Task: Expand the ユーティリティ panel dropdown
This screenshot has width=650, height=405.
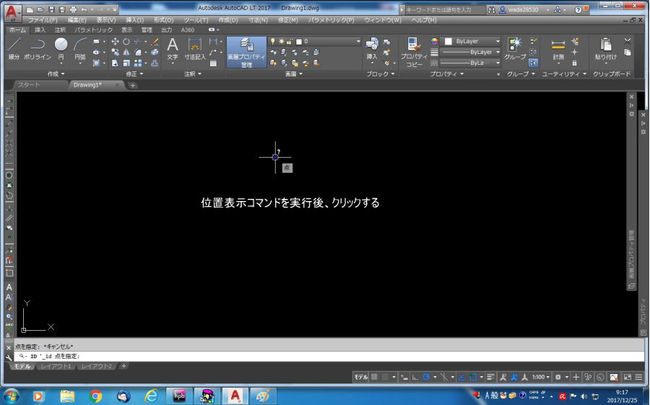Action: pos(564,74)
